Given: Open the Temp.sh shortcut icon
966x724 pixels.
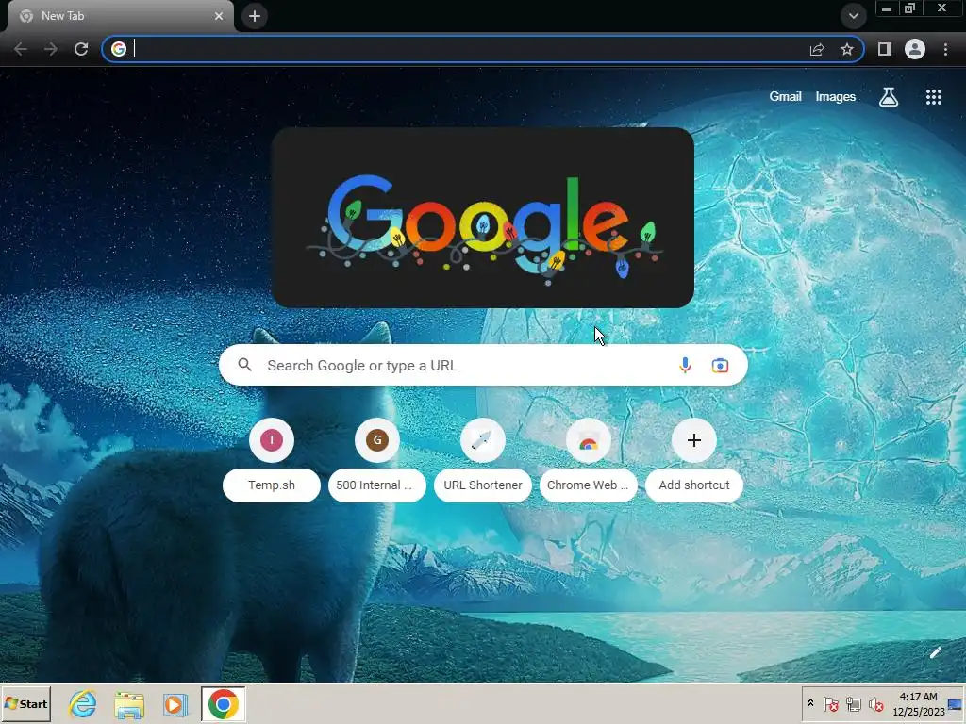Looking at the screenshot, I should tap(272, 439).
